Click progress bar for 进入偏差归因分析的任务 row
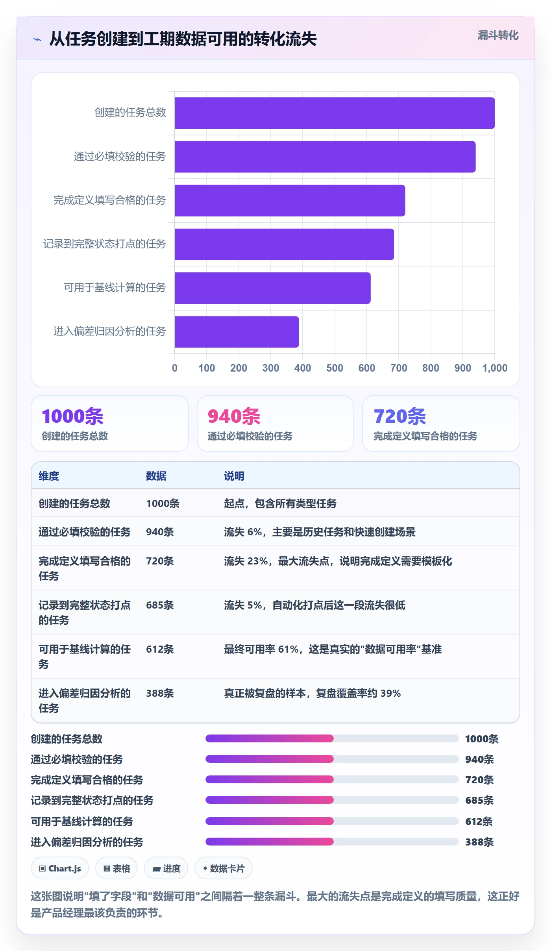The image size is (551, 951). click(x=332, y=842)
